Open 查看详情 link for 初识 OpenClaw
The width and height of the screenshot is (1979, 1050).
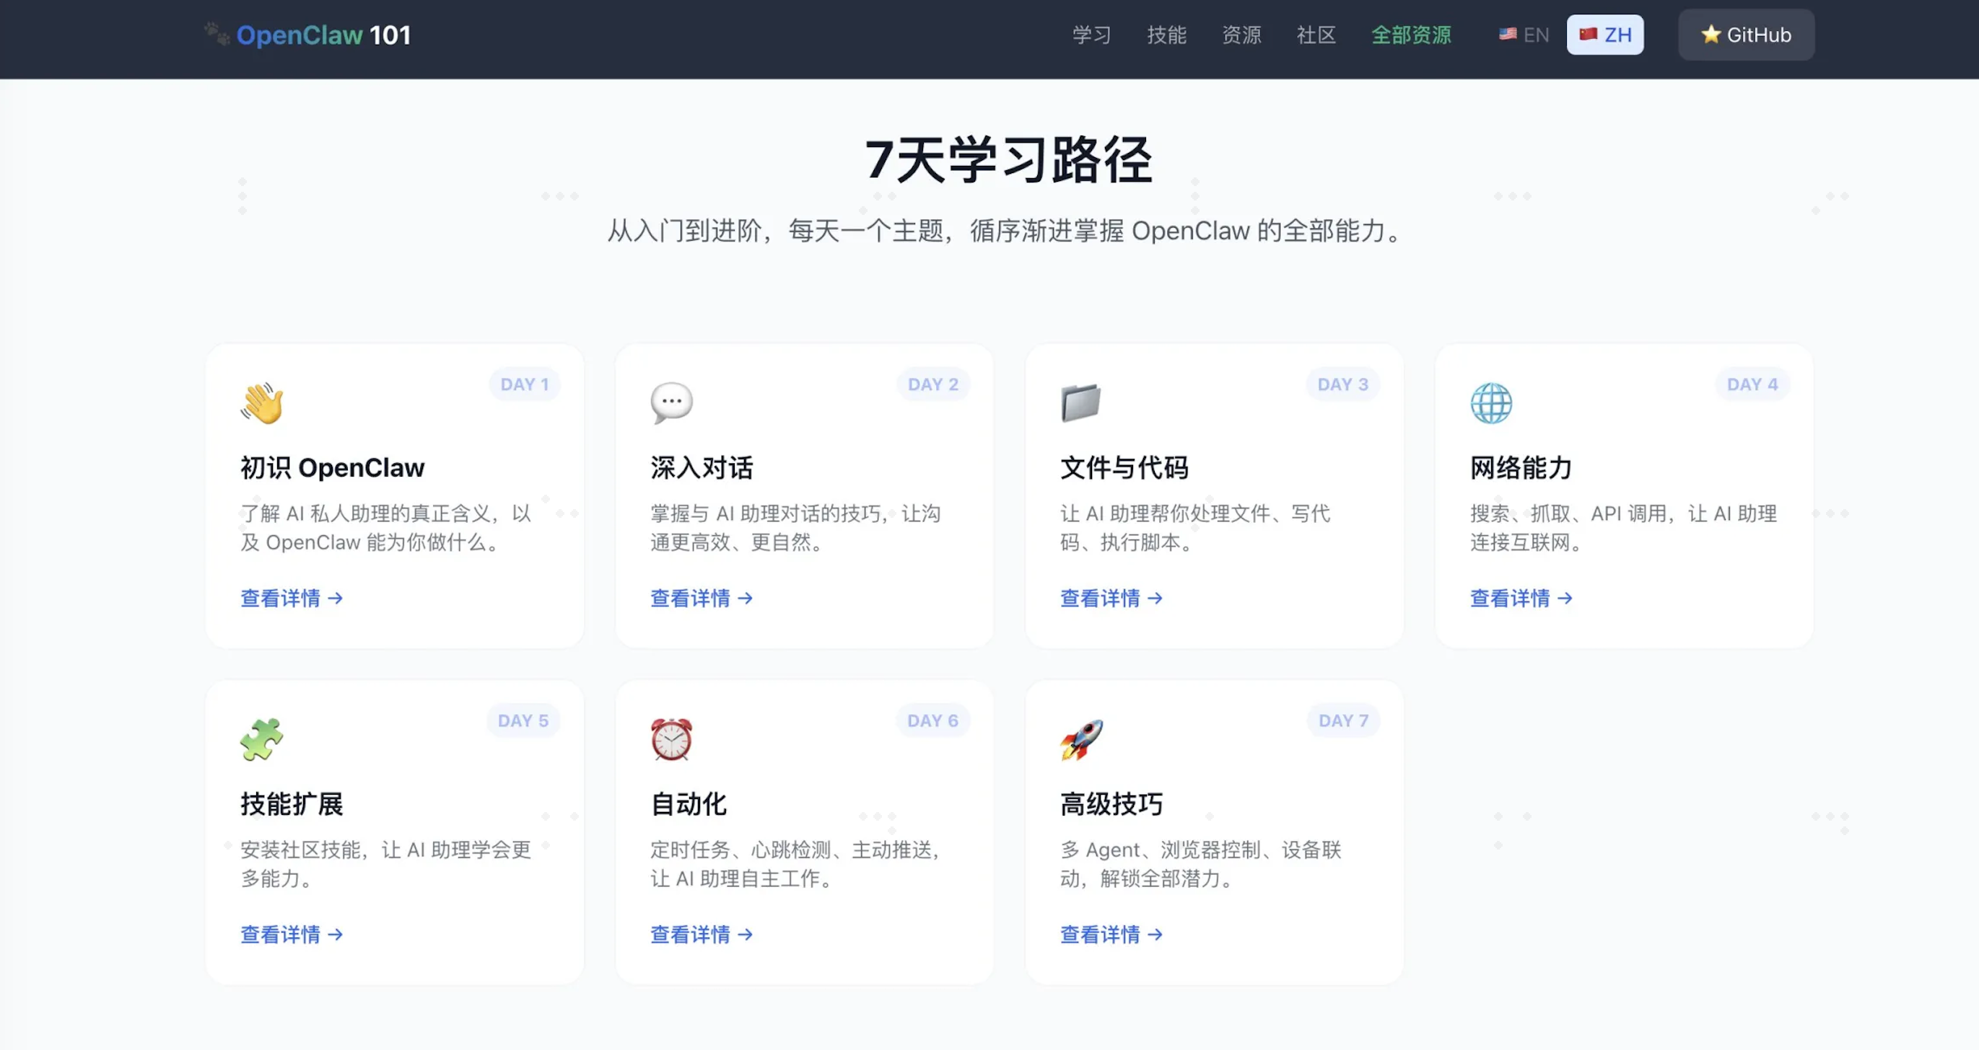(x=291, y=598)
